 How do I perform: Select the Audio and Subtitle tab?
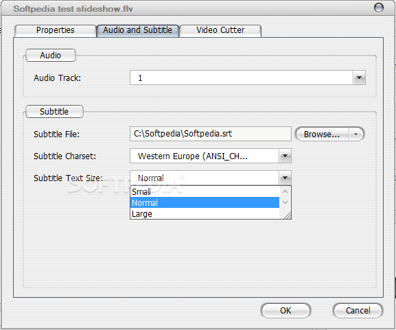(x=138, y=30)
